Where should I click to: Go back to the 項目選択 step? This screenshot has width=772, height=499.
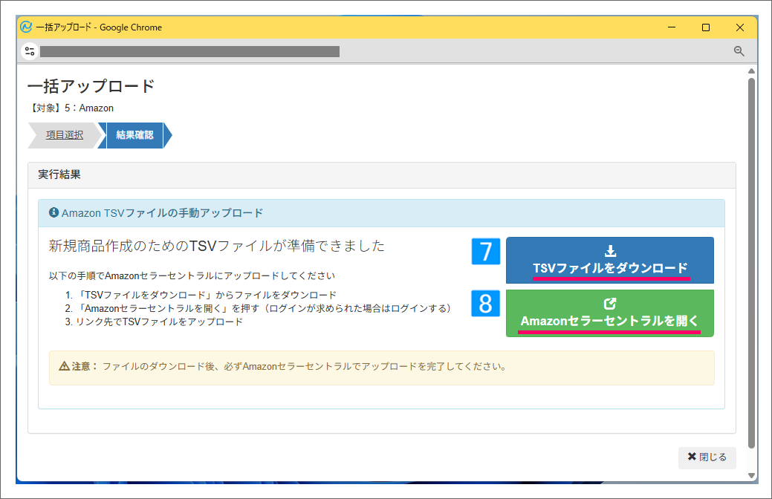point(65,135)
